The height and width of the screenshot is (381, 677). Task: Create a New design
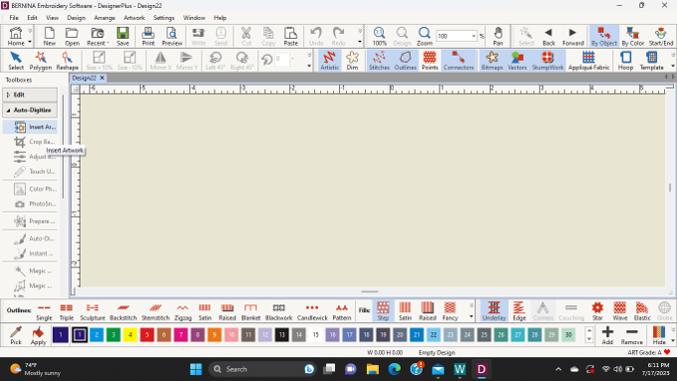(x=50, y=37)
